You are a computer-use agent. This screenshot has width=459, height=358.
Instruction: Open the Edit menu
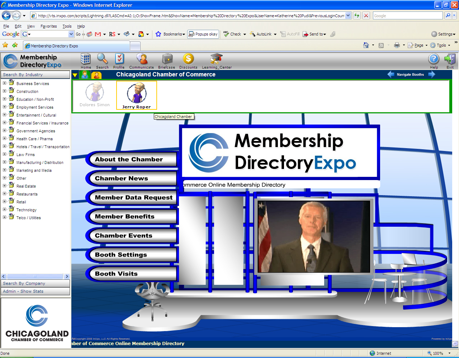(x=18, y=26)
